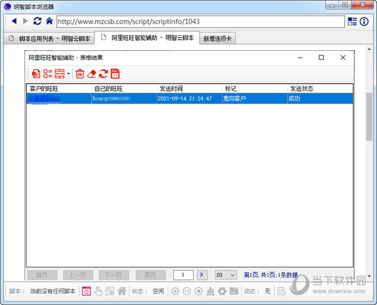
Task: Click the 空闲 status text
Action: 158,291
